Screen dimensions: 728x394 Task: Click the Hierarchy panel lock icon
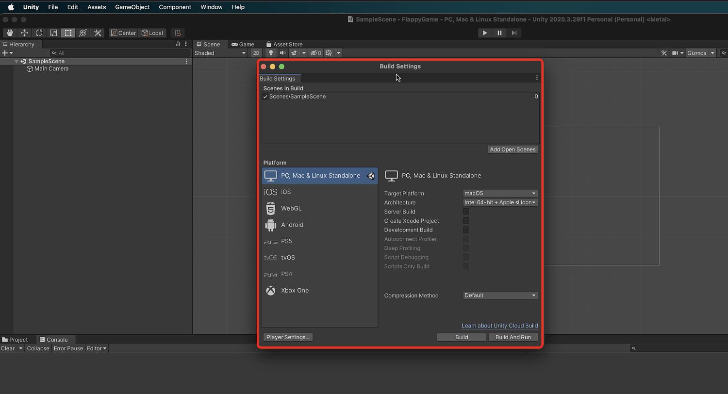pos(178,44)
